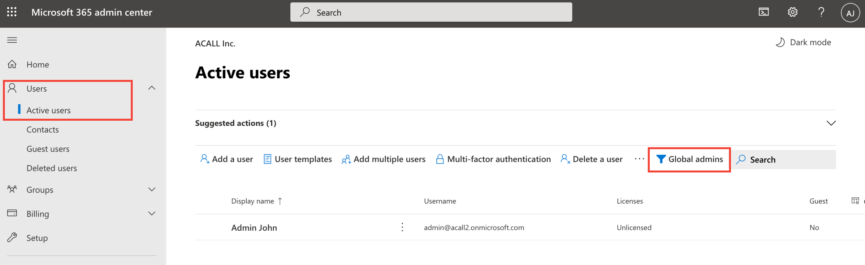Open the settings gear icon

point(792,12)
